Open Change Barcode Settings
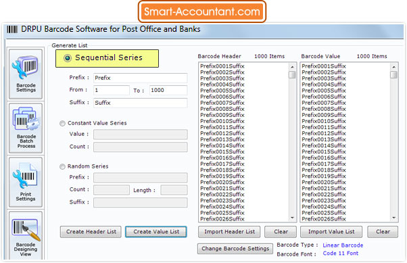The width and height of the screenshot is (407, 263). pos(235,248)
